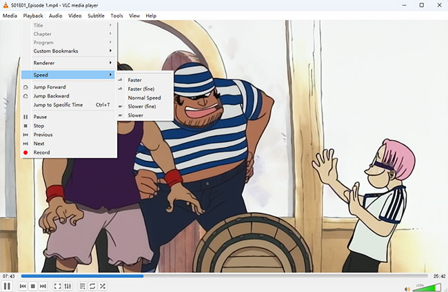Select Record in the Playback menu
Screen dimensions: 448x292
coord(69,153)
